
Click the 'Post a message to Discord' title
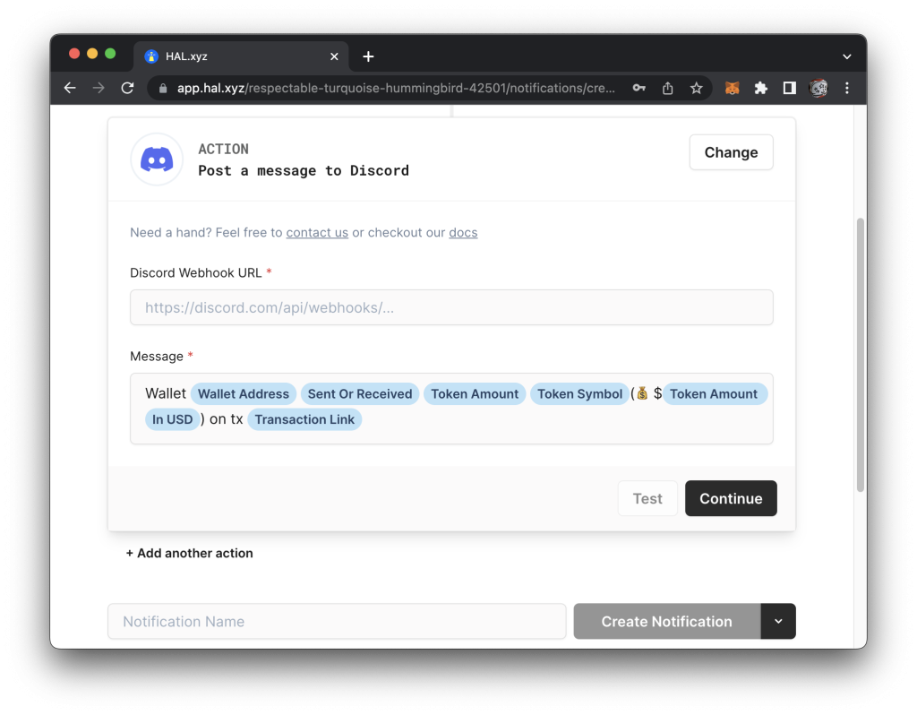click(x=304, y=170)
